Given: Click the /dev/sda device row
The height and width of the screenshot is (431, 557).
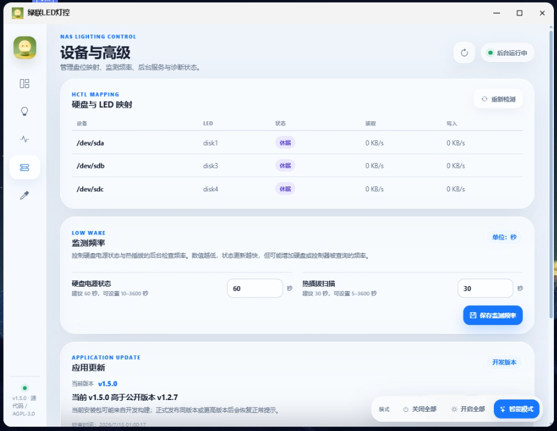Looking at the screenshot, I should (297, 143).
